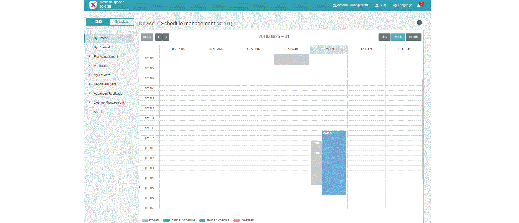The image size is (519, 223).
Task: Select By Channel in sidebar
Action: click(x=102, y=47)
